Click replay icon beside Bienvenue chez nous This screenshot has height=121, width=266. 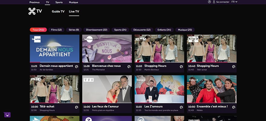[x=129, y=67]
